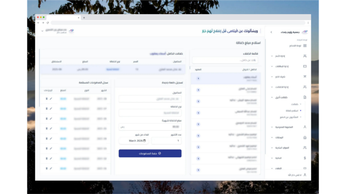The width and height of the screenshot is (346, 194).
Task: Click the الشهر column header in payments log
Action: [104, 90]
